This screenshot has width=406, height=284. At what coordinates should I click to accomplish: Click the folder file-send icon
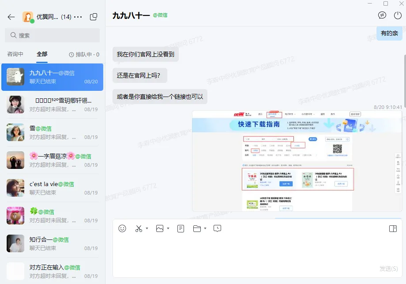point(197,228)
